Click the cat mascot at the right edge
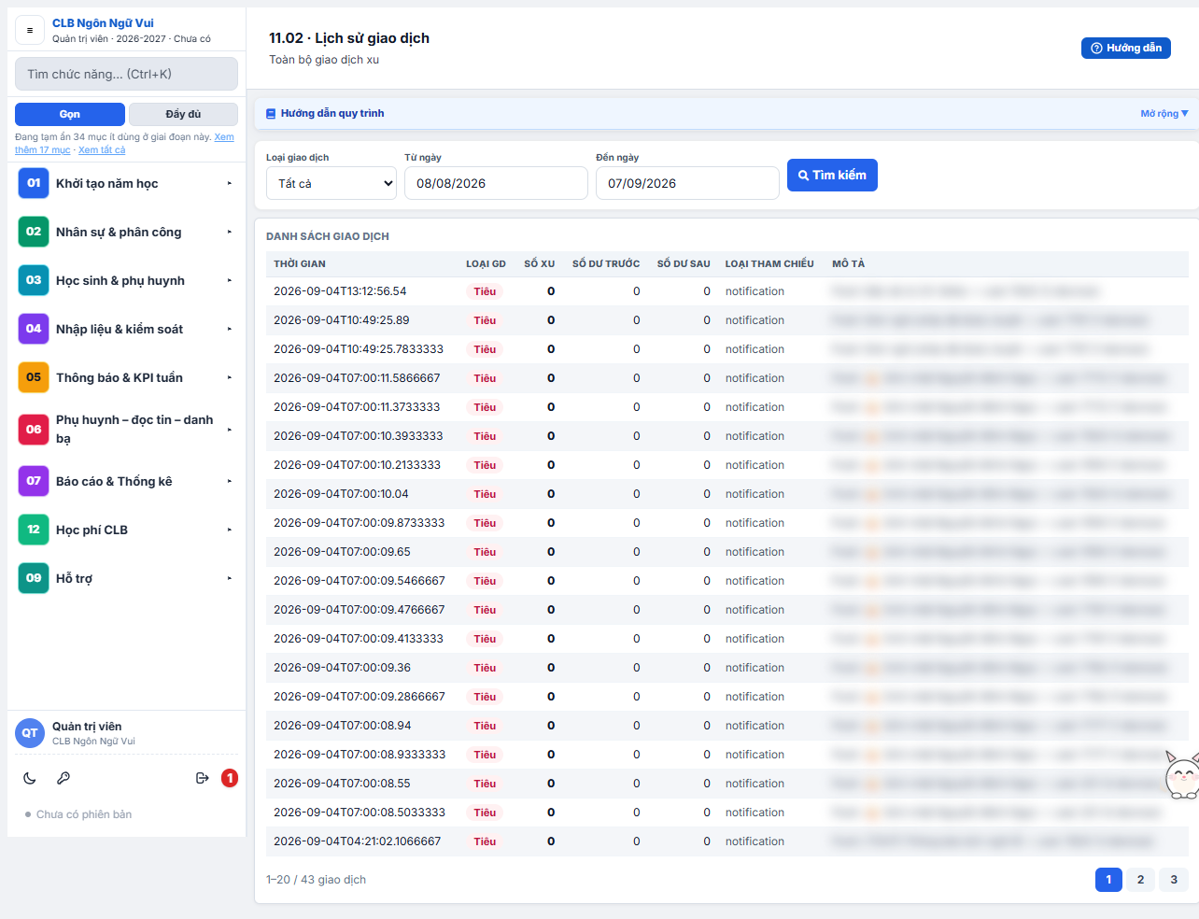 point(1182,774)
